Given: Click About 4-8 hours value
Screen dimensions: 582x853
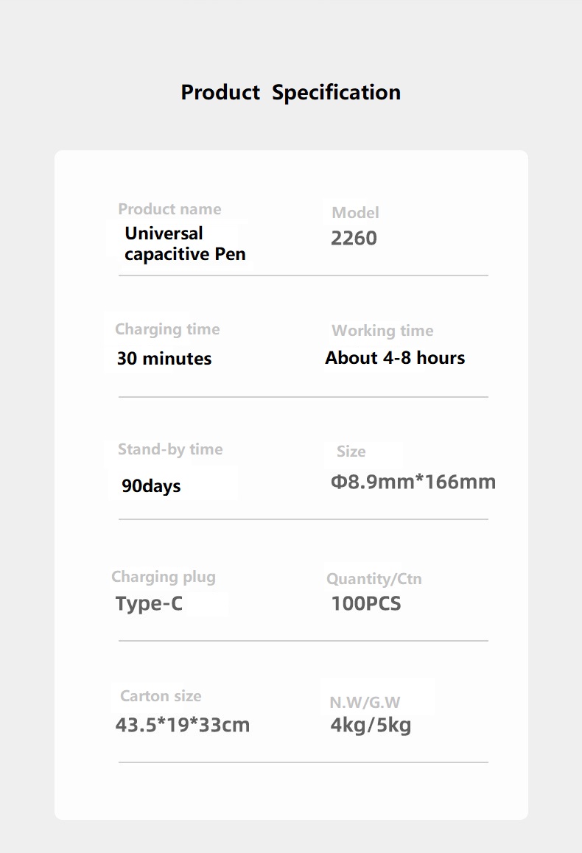Looking at the screenshot, I should (395, 358).
